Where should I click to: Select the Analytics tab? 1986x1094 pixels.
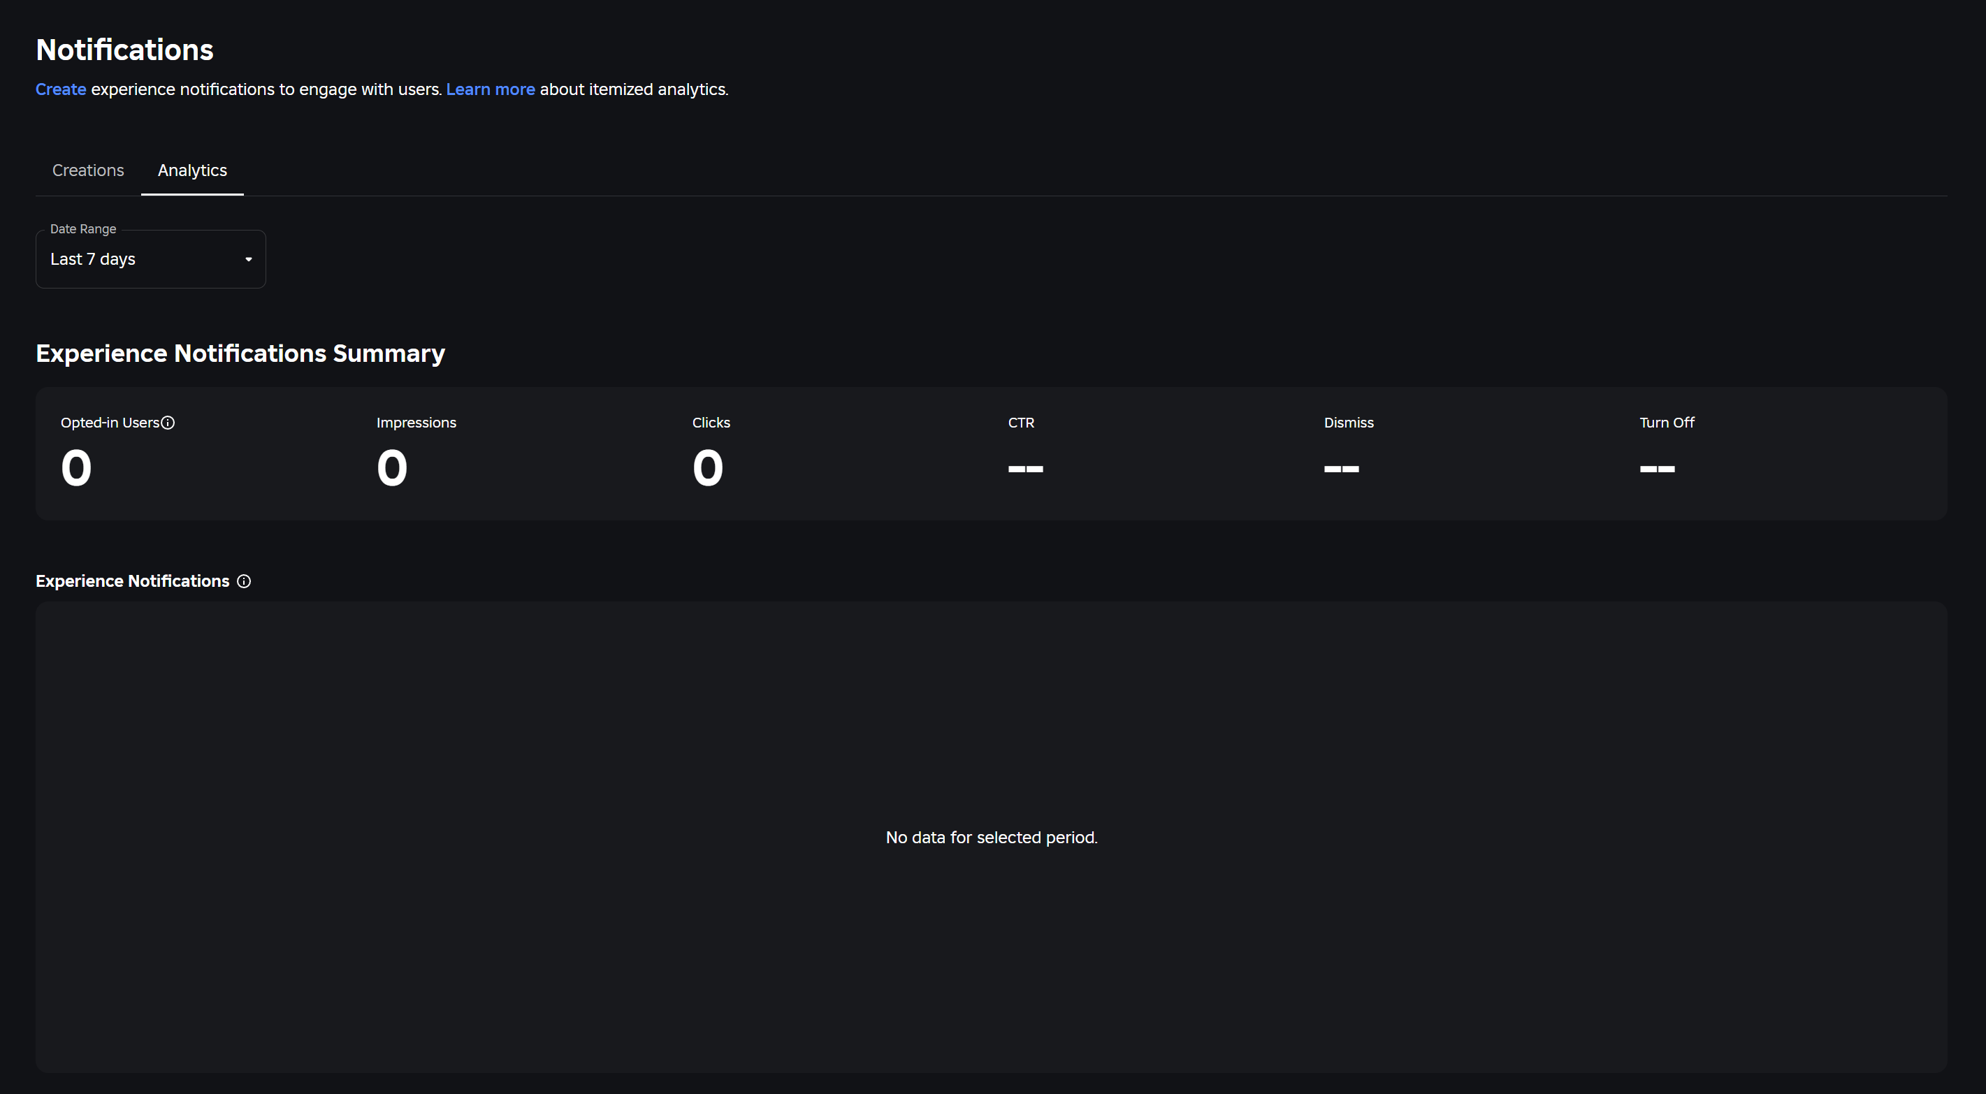click(192, 170)
